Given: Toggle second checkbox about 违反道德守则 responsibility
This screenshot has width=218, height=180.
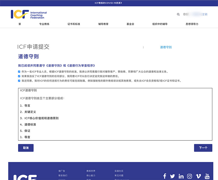Looking at the screenshot, I should [x=19, y=76].
